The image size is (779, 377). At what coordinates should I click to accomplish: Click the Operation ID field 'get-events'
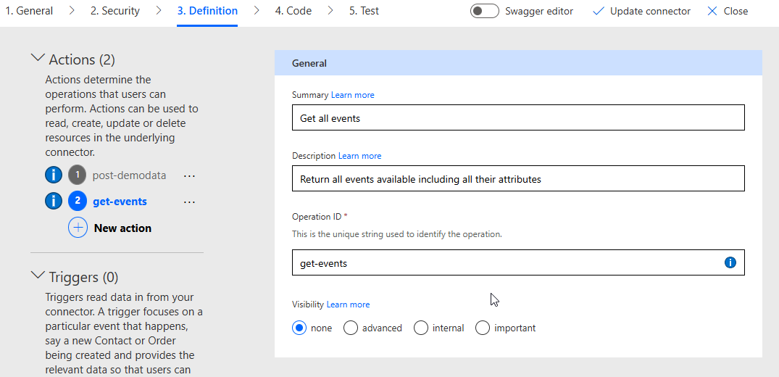coord(518,262)
